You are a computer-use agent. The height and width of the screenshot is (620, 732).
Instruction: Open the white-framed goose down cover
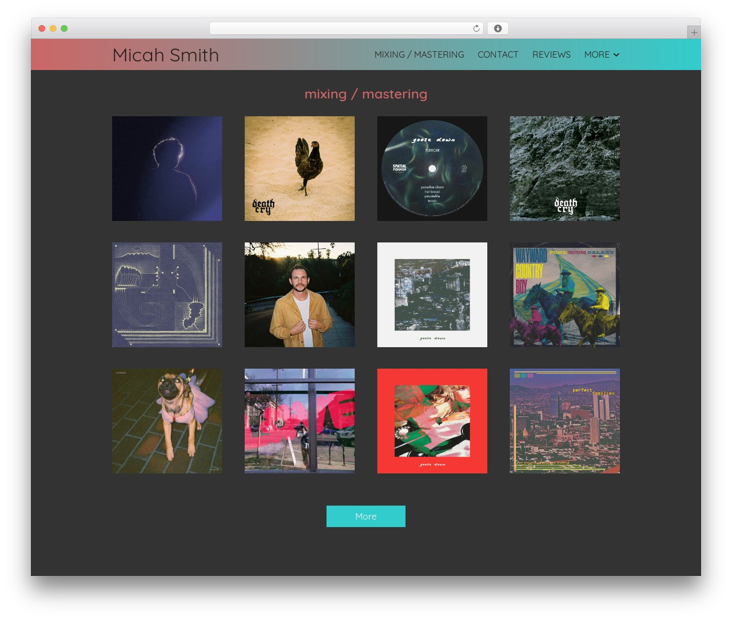tap(432, 295)
